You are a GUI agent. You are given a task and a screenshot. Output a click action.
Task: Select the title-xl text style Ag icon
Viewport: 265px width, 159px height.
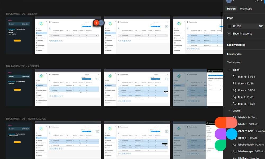pyautogui.click(x=234, y=77)
